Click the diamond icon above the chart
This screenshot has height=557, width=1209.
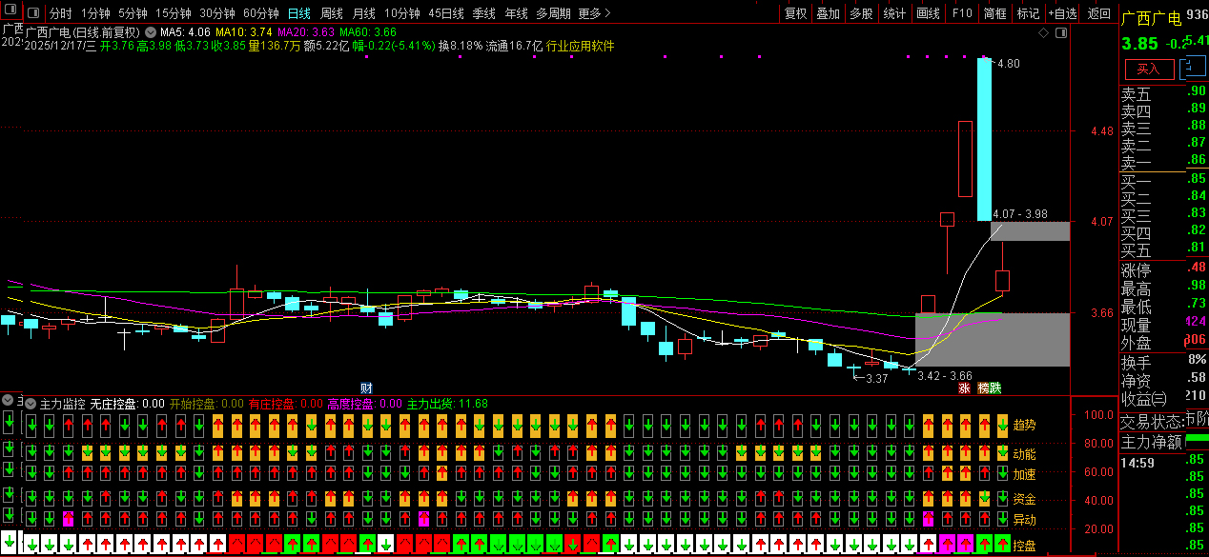1043,32
